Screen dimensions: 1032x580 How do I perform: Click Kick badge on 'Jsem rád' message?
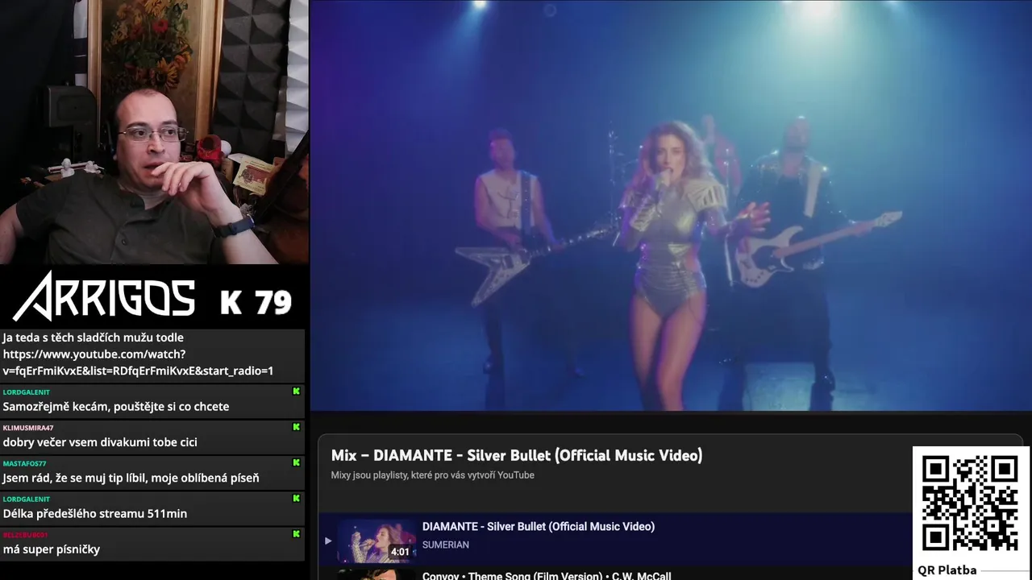click(x=296, y=462)
